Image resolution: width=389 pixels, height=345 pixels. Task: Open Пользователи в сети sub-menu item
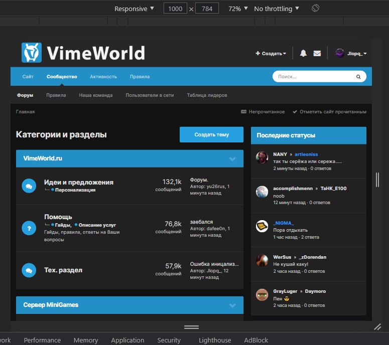coord(150,95)
